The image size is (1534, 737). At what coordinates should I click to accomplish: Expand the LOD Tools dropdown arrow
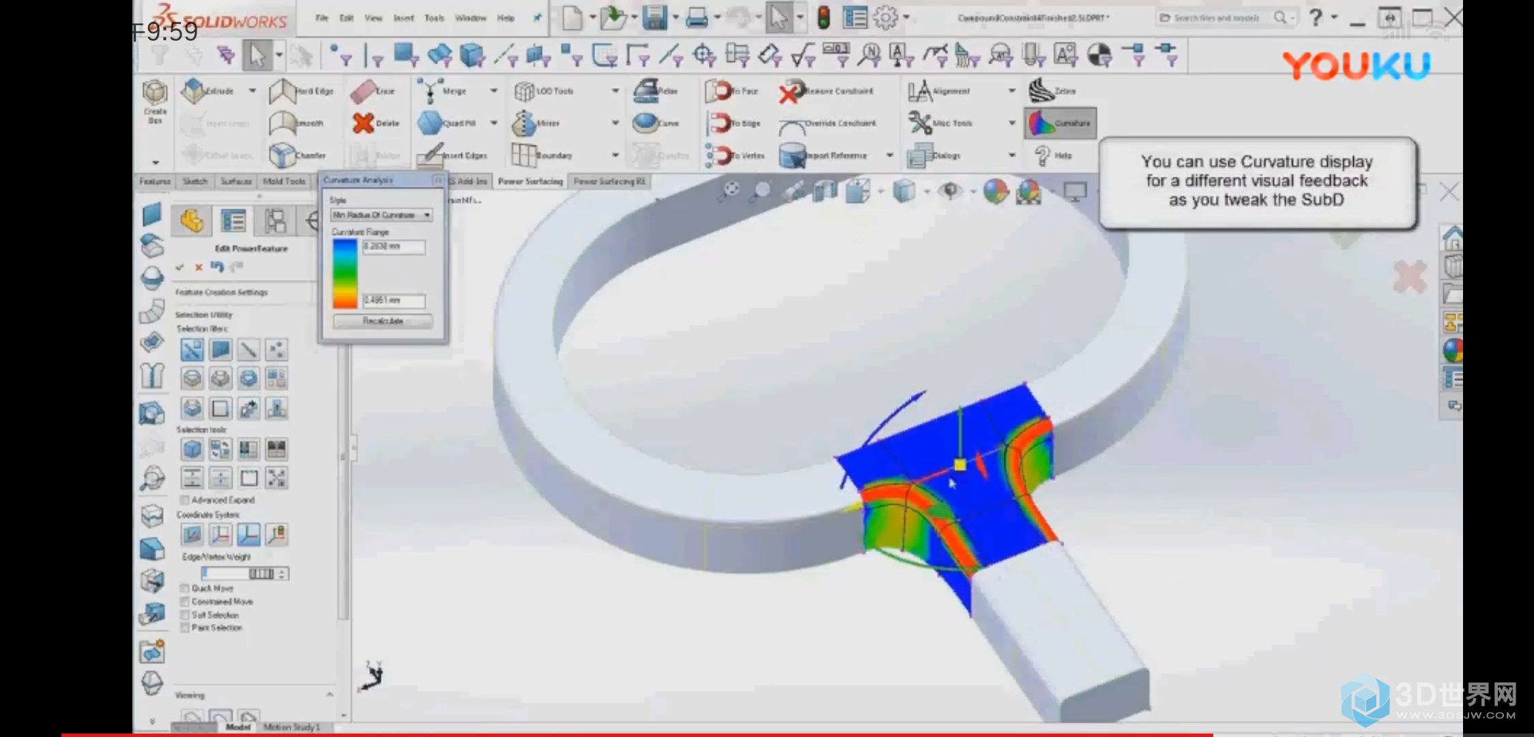pyautogui.click(x=615, y=90)
